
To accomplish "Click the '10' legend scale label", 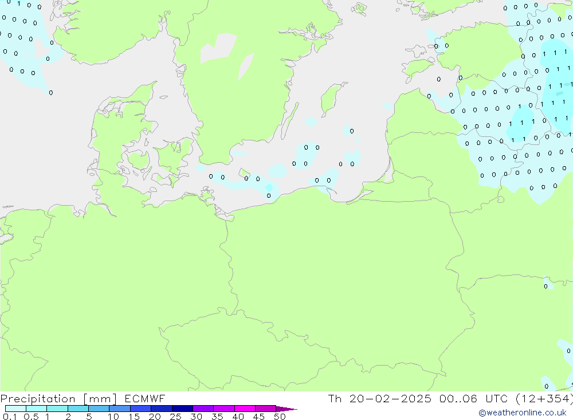I will [x=113, y=417].
